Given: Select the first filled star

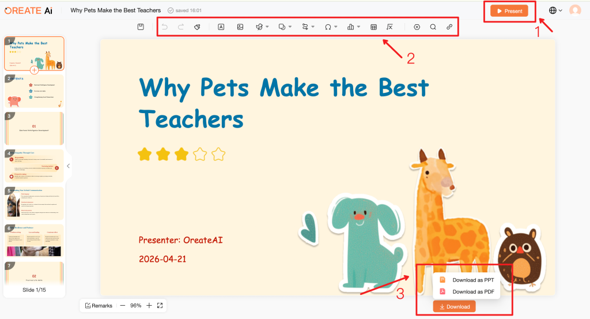Looking at the screenshot, I should tap(145, 155).
